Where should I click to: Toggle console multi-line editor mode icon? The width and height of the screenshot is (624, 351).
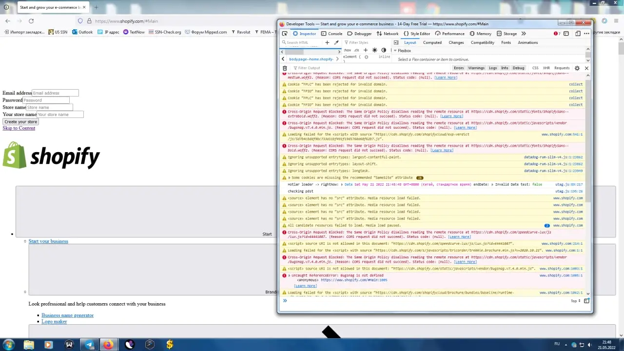(x=586, y=301)
